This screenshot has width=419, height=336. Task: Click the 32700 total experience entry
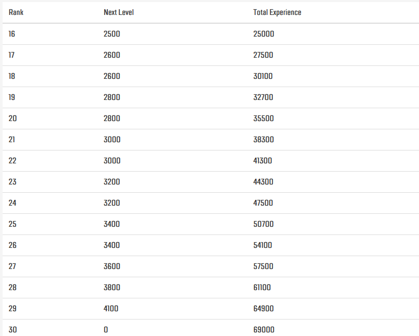point(263,97)
